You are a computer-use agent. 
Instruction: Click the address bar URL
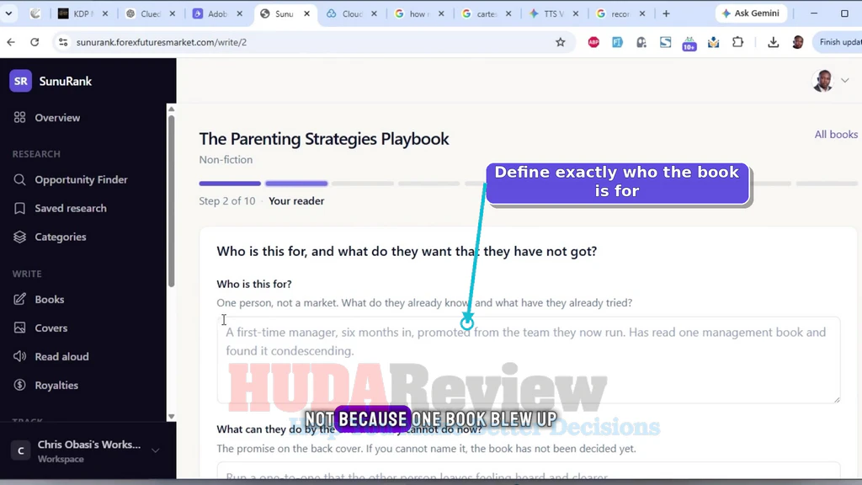pyautogui.click(x=161, y=42)
